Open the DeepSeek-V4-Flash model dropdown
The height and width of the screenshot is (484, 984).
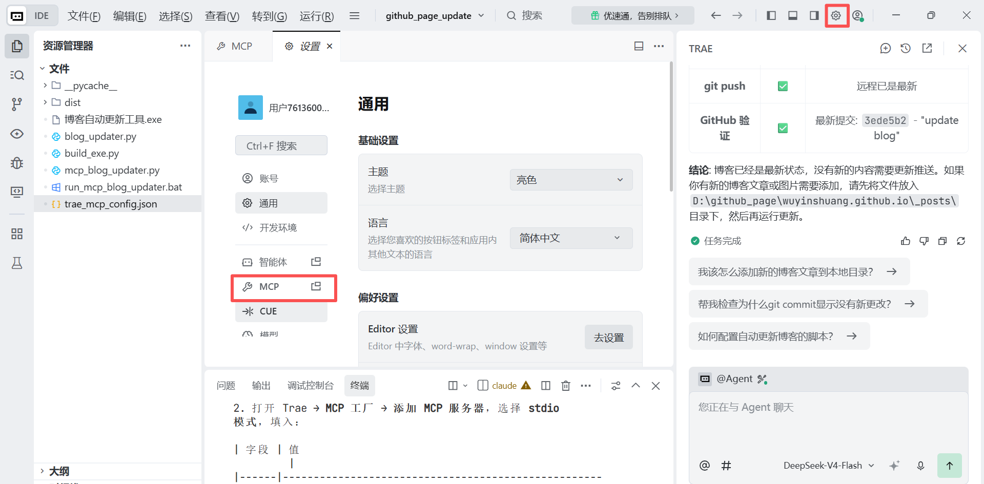click(829, 466)
